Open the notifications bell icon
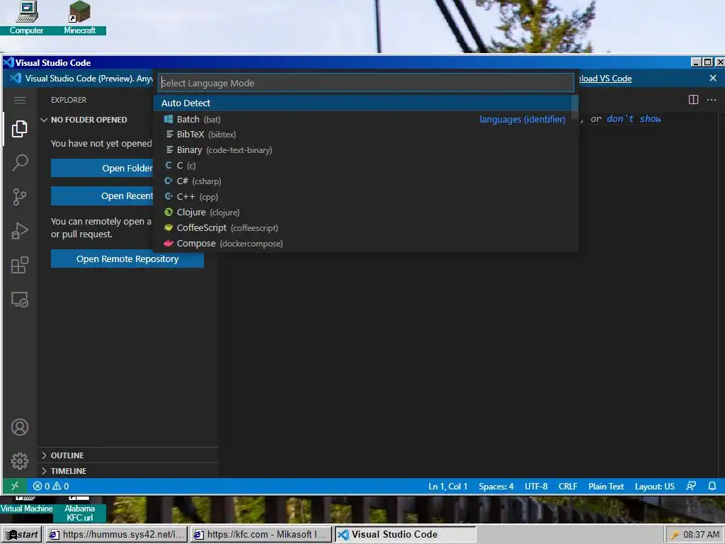Screen dimensions: 725x544 (712, 486)
